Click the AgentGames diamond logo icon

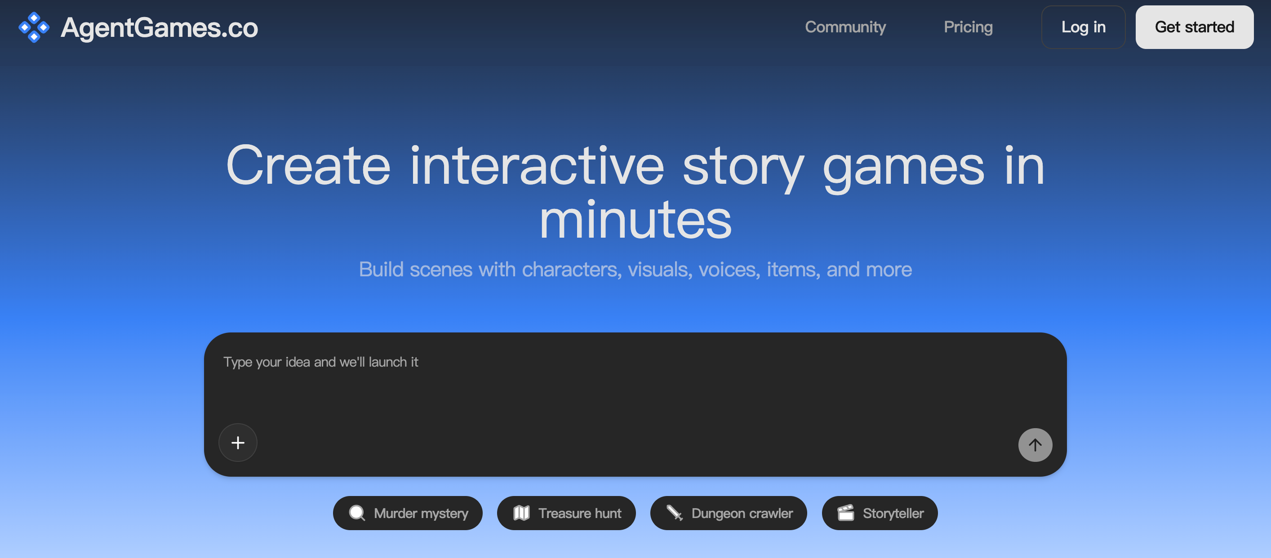point(34,27)
